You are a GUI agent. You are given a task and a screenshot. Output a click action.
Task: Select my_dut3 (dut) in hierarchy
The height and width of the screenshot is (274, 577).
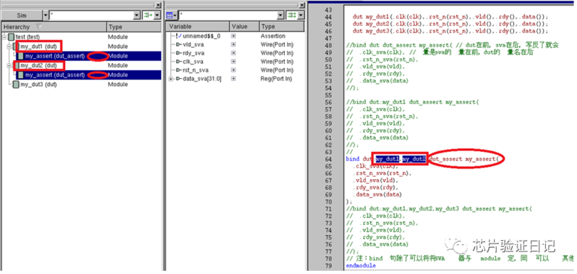coord(39,85)
